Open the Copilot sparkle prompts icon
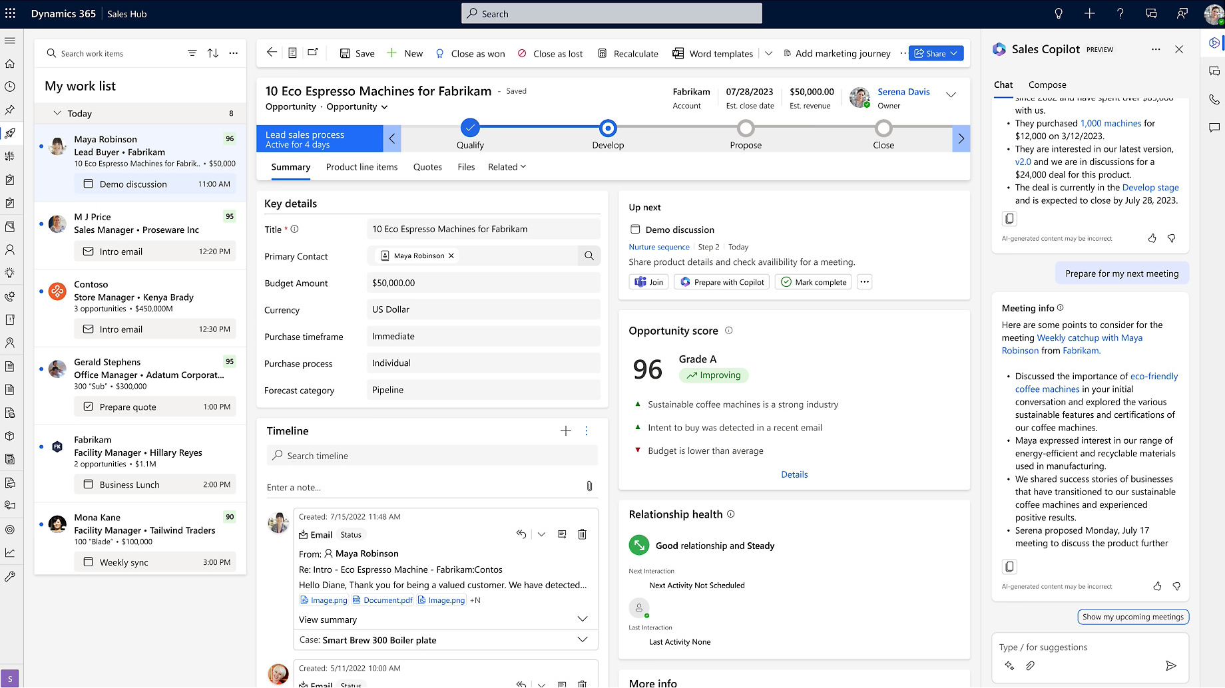The image size is (1225, 688). pyautogui.click(x=1009, y=665)
